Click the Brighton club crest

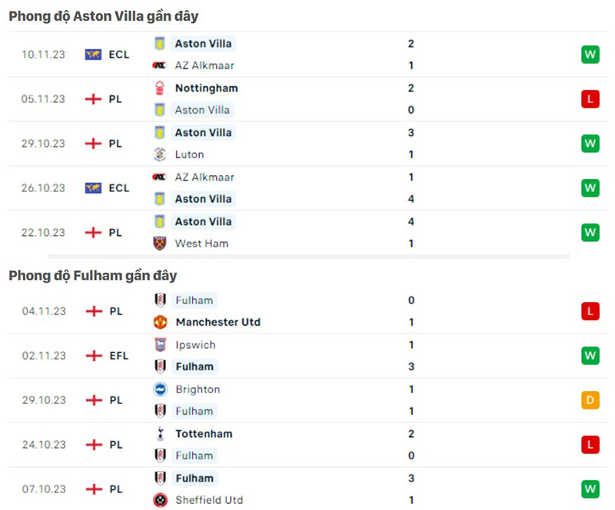pos(159,389)
